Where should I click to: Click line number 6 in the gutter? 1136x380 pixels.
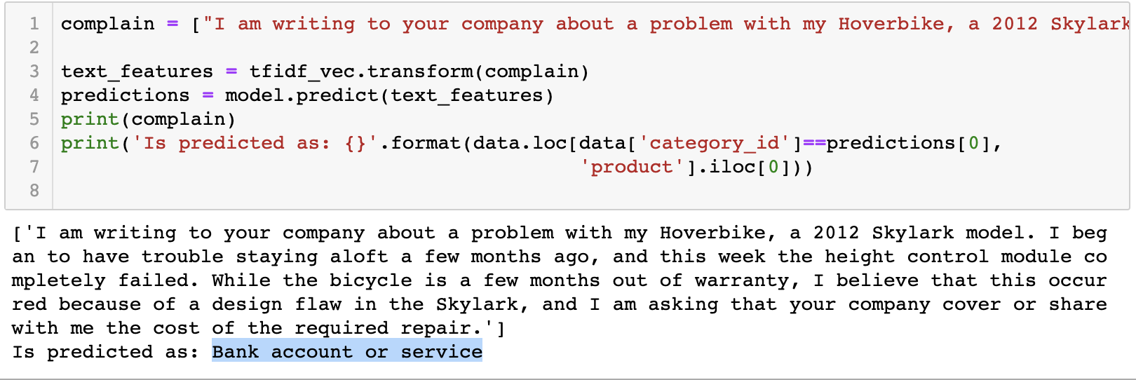[34, 143]
